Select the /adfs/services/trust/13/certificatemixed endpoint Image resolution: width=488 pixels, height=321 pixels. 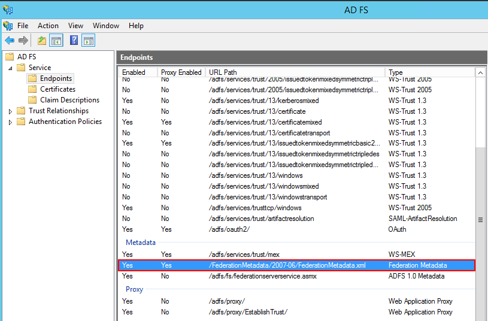296,122
